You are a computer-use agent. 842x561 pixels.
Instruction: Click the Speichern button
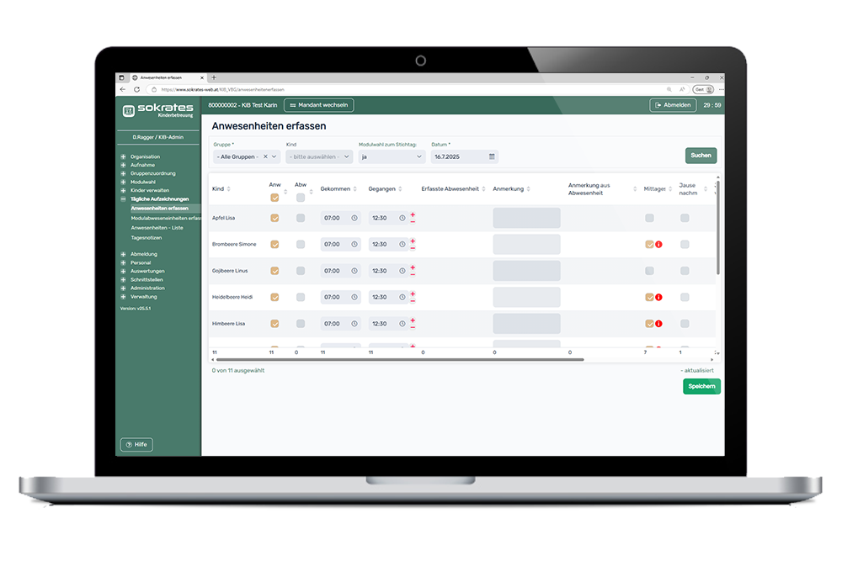tap(701, 386)
